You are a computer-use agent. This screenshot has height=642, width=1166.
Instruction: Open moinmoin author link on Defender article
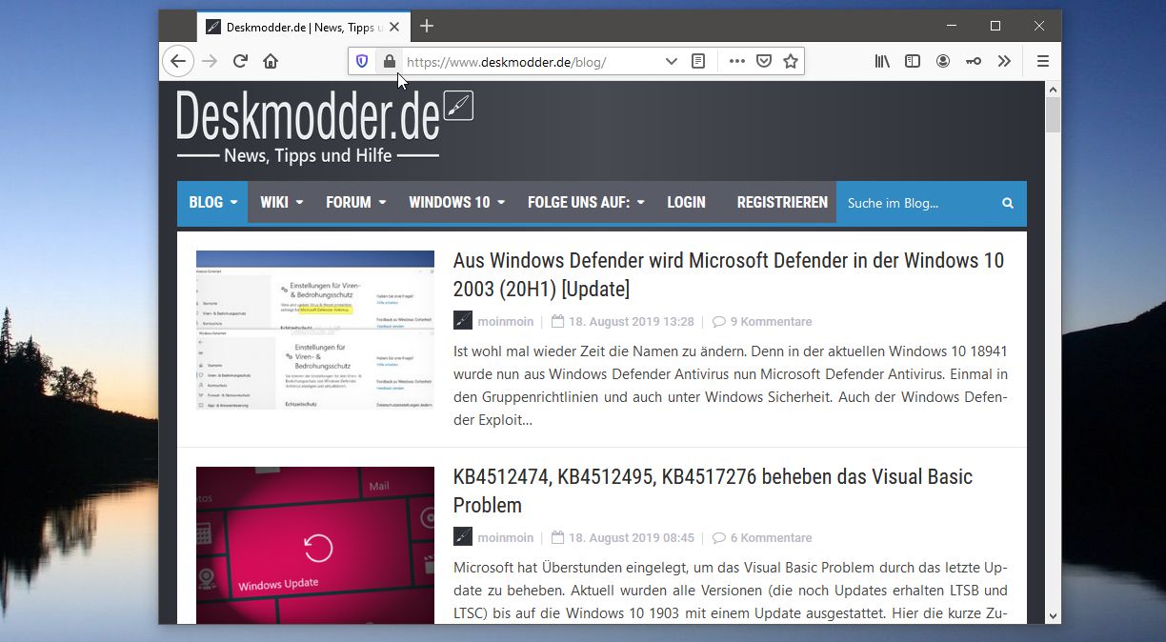pos(505,322)
